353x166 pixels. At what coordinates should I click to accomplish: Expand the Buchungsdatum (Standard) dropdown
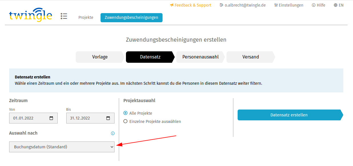(x=62, y=147)
